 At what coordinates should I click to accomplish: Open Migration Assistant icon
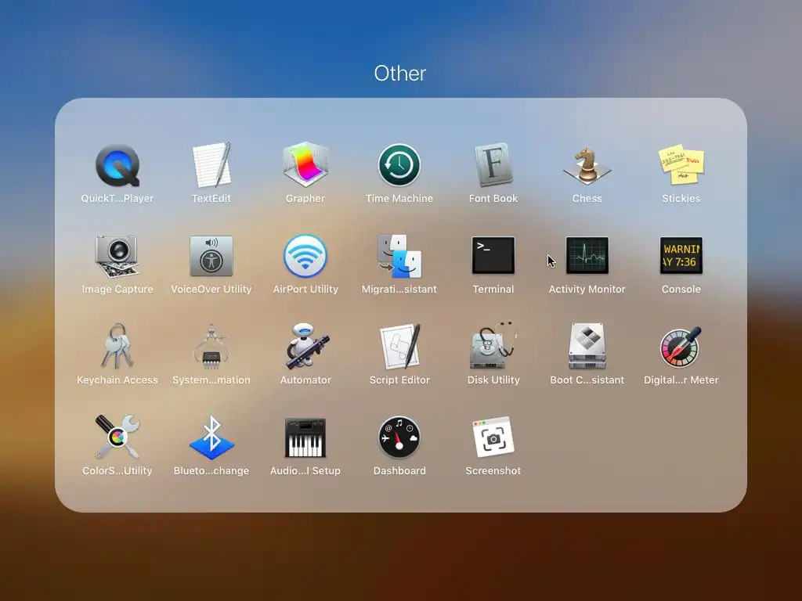click(399, 256)
